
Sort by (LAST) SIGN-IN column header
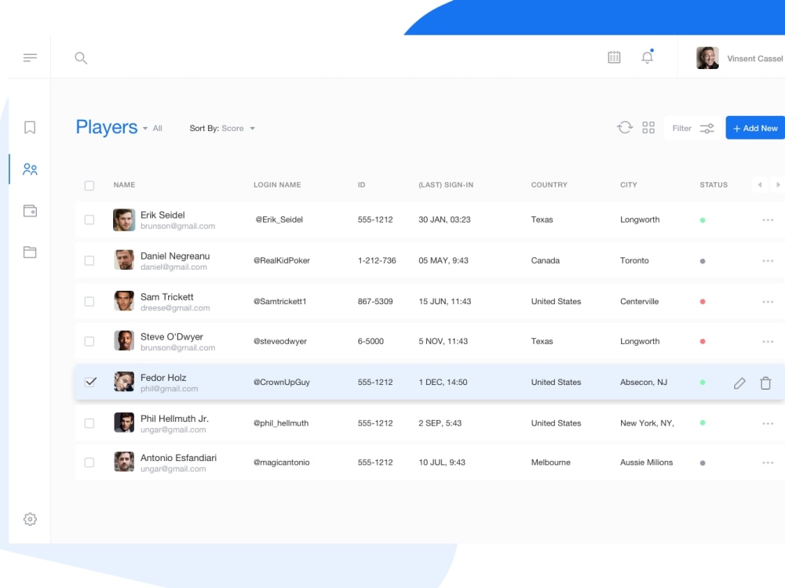click(446, 185)
